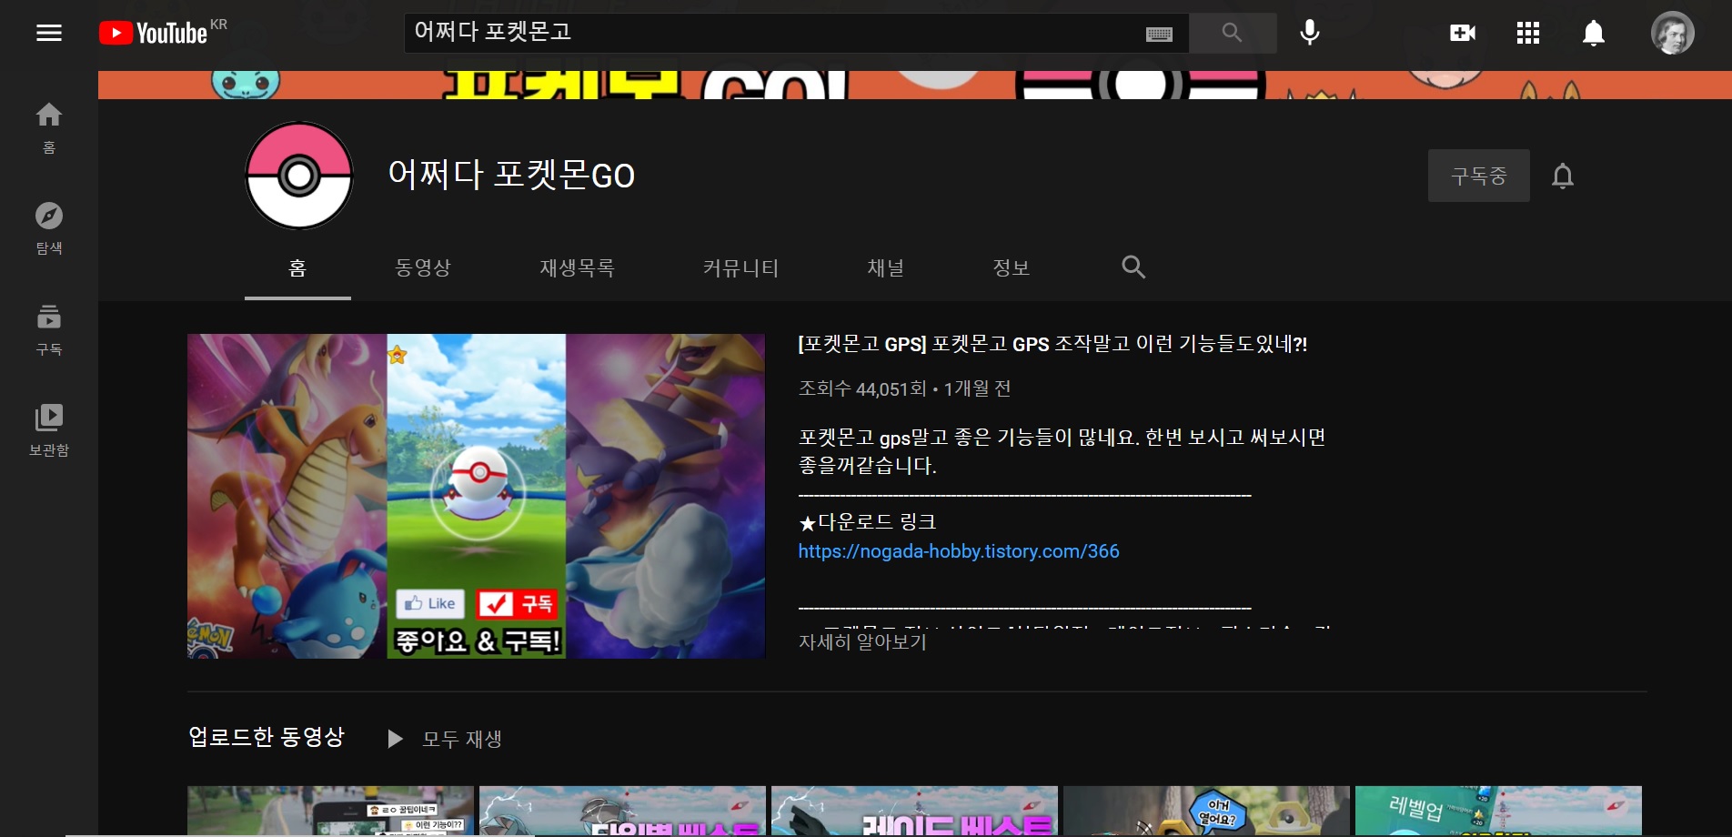Open the on-screen keyboard icon

click(x=1158, y=34)
